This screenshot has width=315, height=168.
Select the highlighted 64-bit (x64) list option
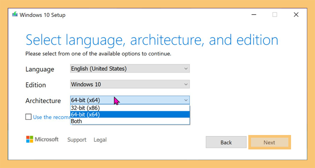click(130, 114)
